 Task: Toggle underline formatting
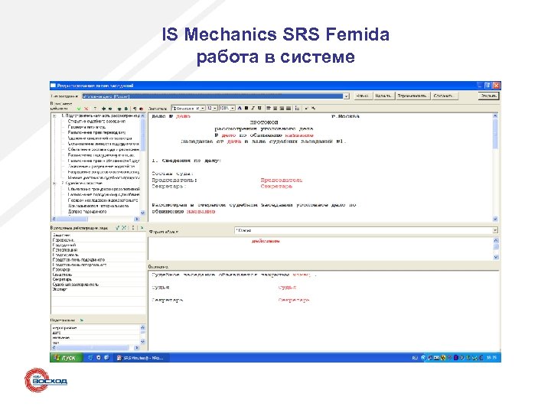click(x=259, y=108)
